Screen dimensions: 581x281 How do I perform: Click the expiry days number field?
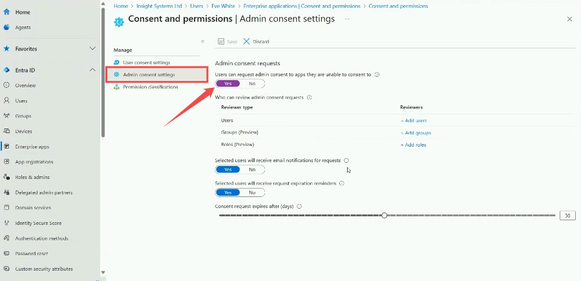point(567,215)
